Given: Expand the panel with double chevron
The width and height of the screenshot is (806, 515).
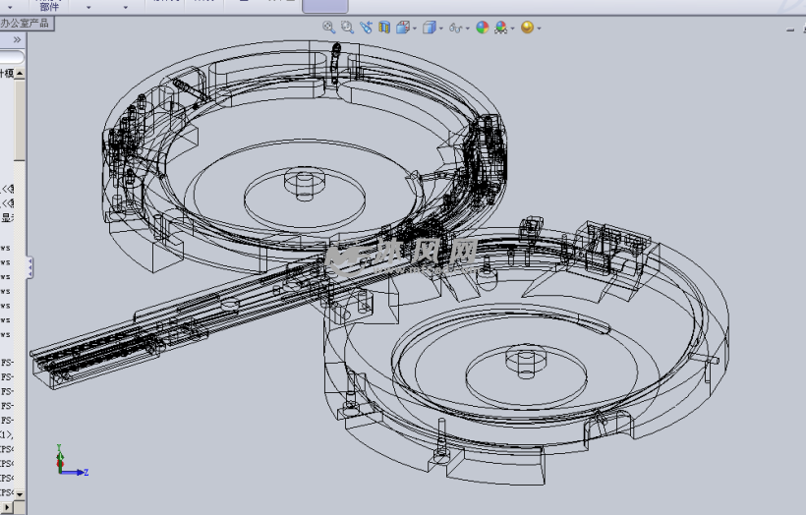Looking at the screenshot, I should point(17,40).
